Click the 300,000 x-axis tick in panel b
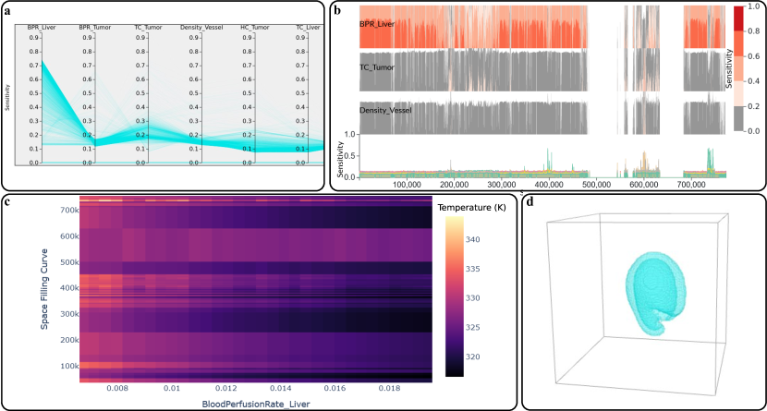 502,185
